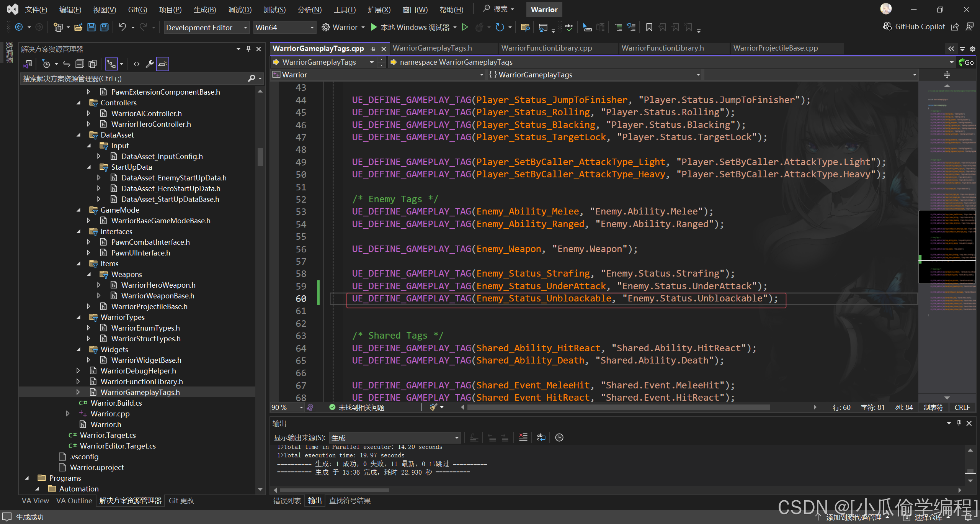The width and height of the screenshot is (980, 524).
Task: Click the bookmark toggle icon in toolbar
Action: [649, 27]
